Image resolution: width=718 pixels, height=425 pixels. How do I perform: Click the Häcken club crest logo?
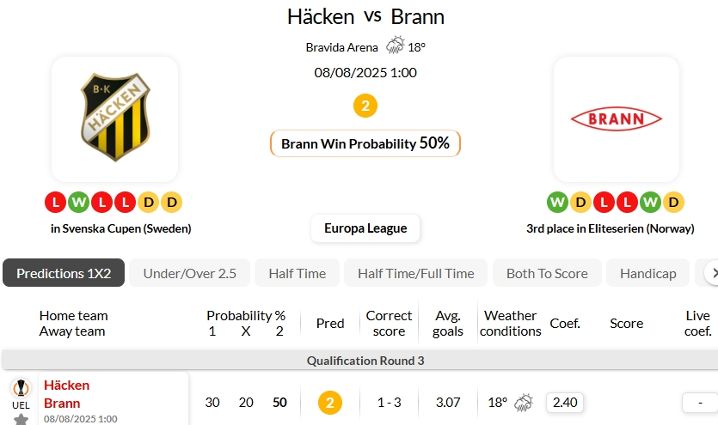coord(114,119)
